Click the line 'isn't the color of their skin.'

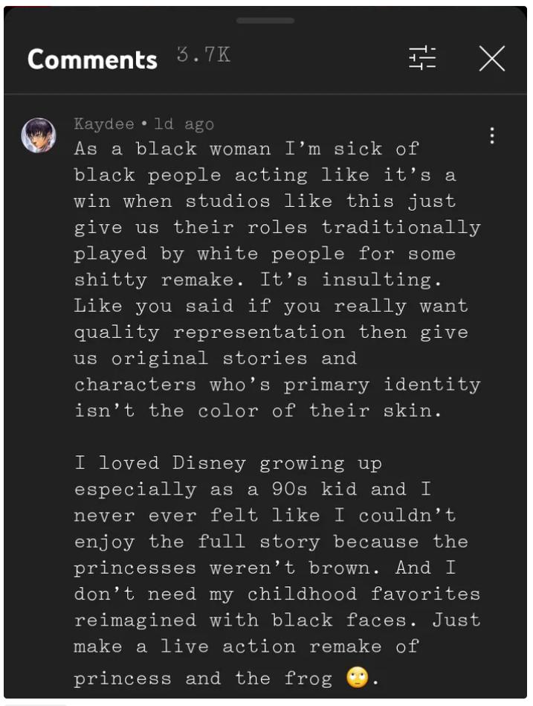click(x=257, y=410)
